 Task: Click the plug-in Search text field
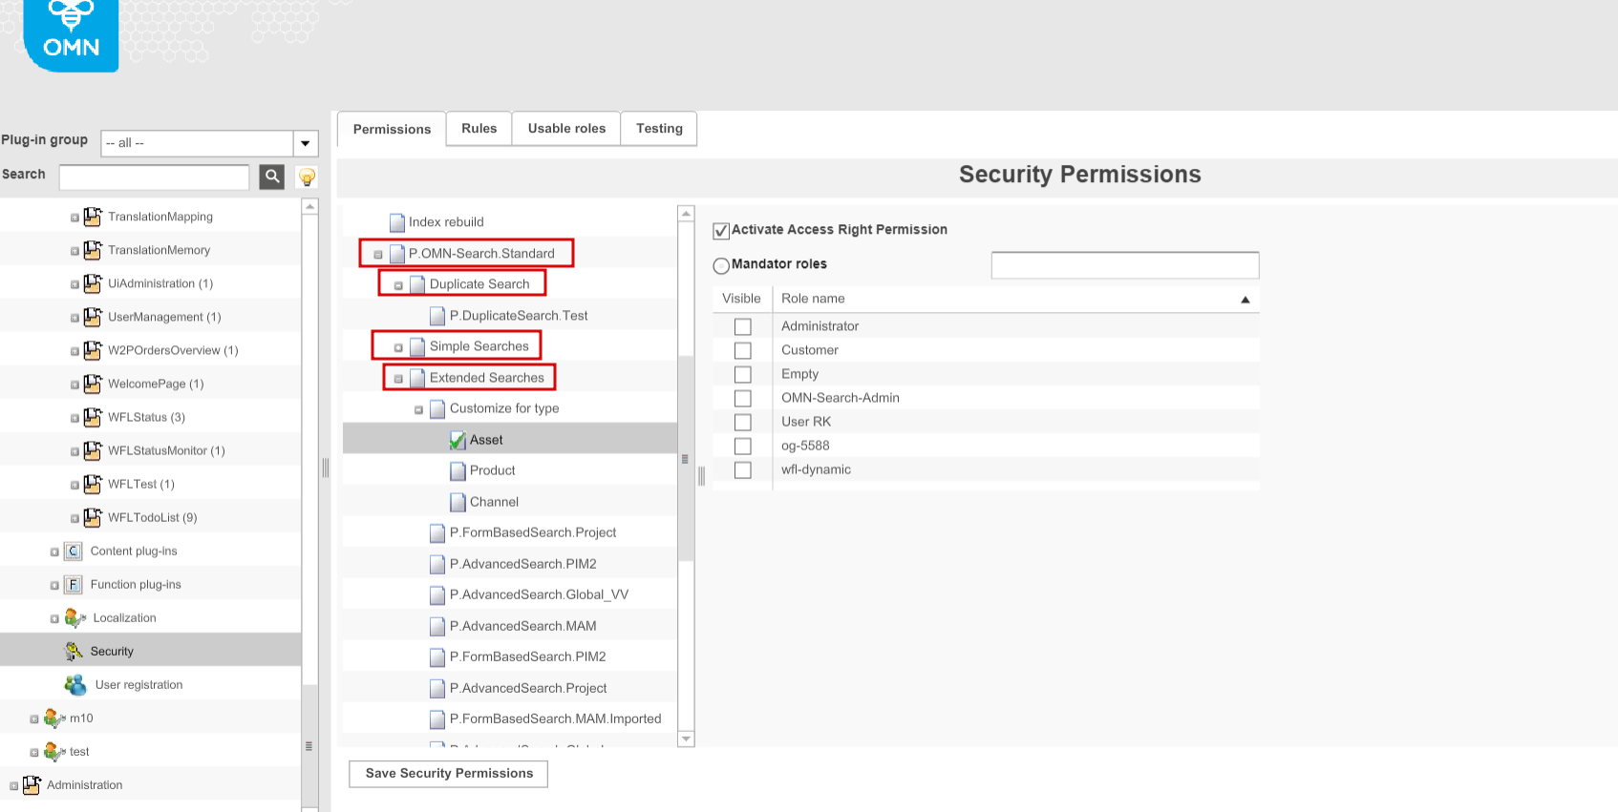pos(154,177)
